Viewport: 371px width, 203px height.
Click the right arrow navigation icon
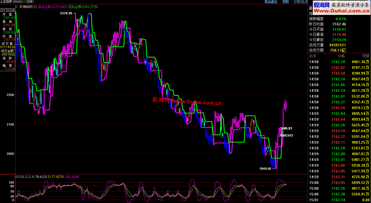point(301,2)
